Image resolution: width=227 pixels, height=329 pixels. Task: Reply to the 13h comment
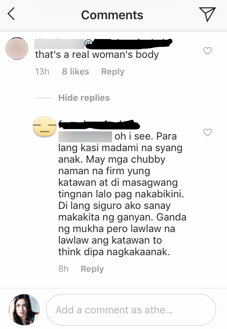click(113, 72)
